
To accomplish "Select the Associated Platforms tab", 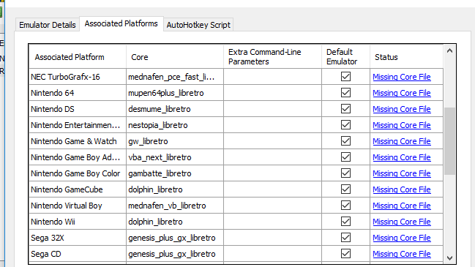I will (x=121, y=23).
